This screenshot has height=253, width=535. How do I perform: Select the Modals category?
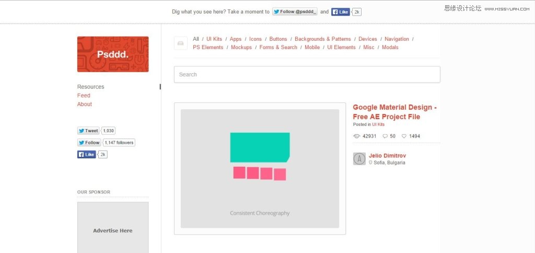[x=390, y=48]
